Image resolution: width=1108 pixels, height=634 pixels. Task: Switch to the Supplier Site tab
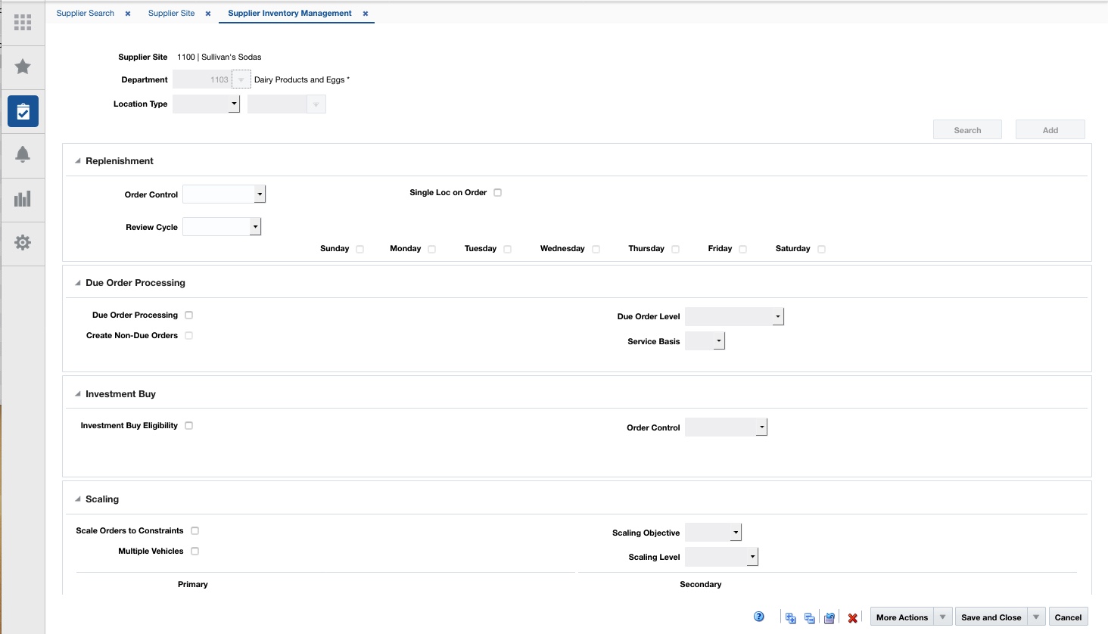[x=171, y=13]
